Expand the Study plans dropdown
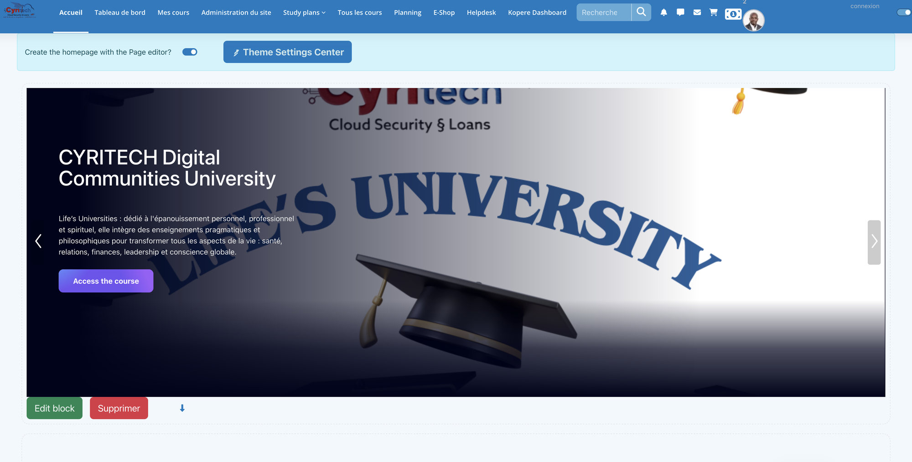The width and height of the screenshot is (912, 462). tap(304, 13)
